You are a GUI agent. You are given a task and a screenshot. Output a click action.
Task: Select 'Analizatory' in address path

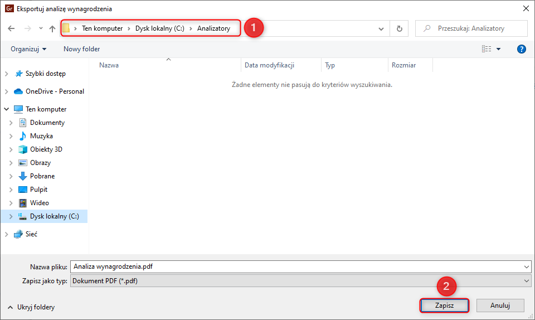pos(213,28)
